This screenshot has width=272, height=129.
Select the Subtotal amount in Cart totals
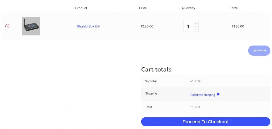coord(196,81)
